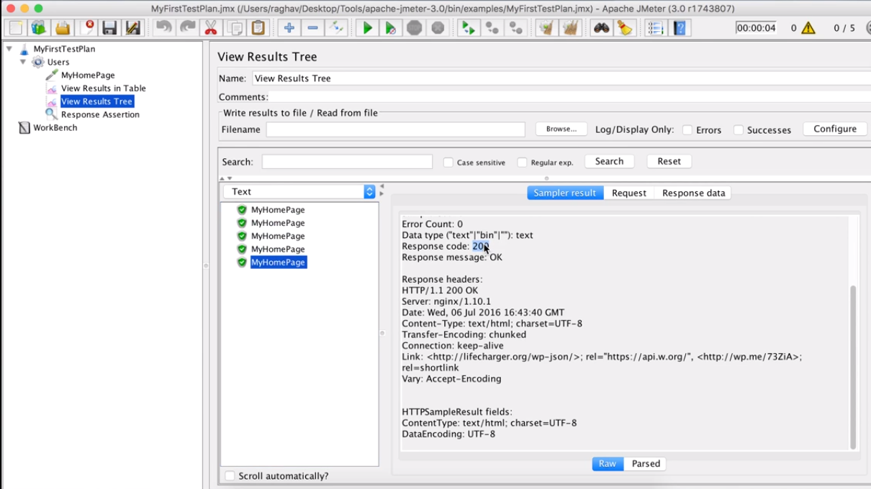Select View Results Tree node
Viewport: 871px width, 489px height.
(x=96, y=101)
